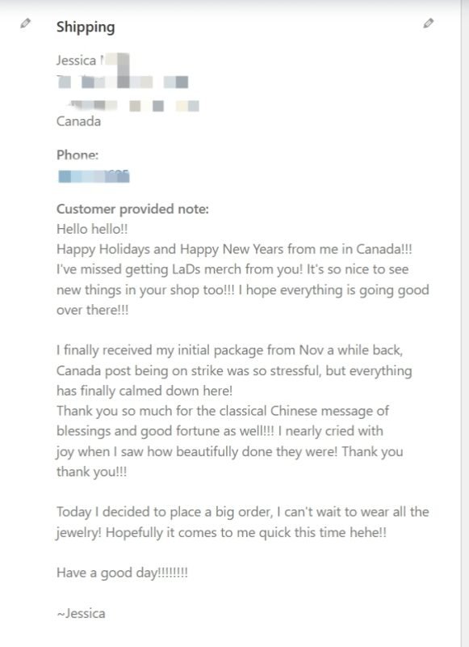Click the Phone: label
This screenshot has height=647, width=469.
click(x=77, y=155)
